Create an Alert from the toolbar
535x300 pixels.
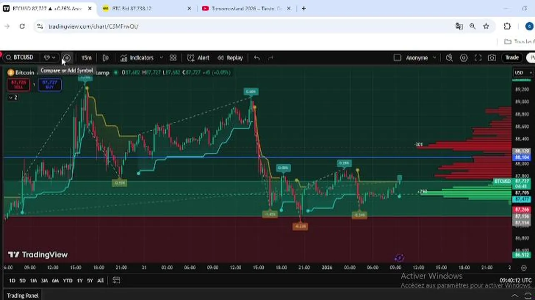tap(198, 58)
